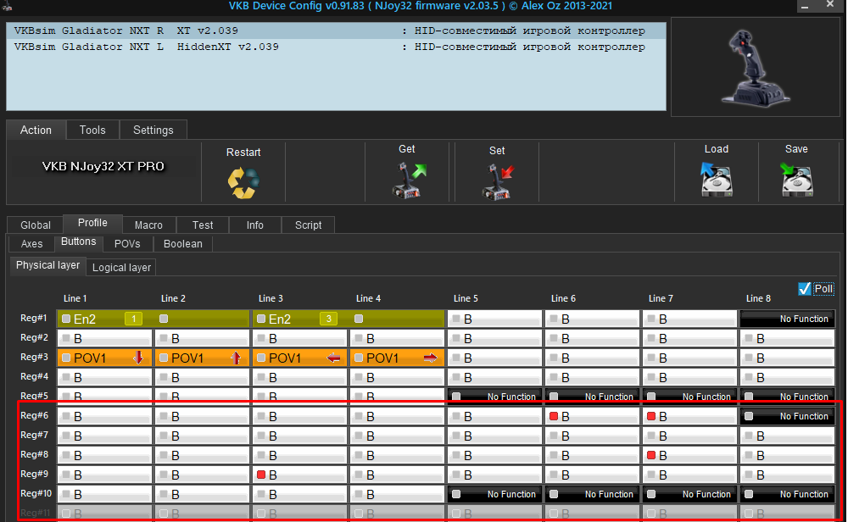Click the Reg#7 Line 8 B button cell
This screenshot has width=848, height=522.
tap(787, 436)
